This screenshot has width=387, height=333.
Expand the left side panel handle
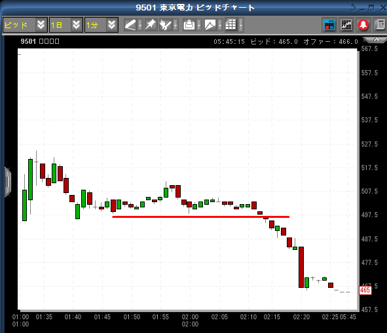tap(8, 182)
